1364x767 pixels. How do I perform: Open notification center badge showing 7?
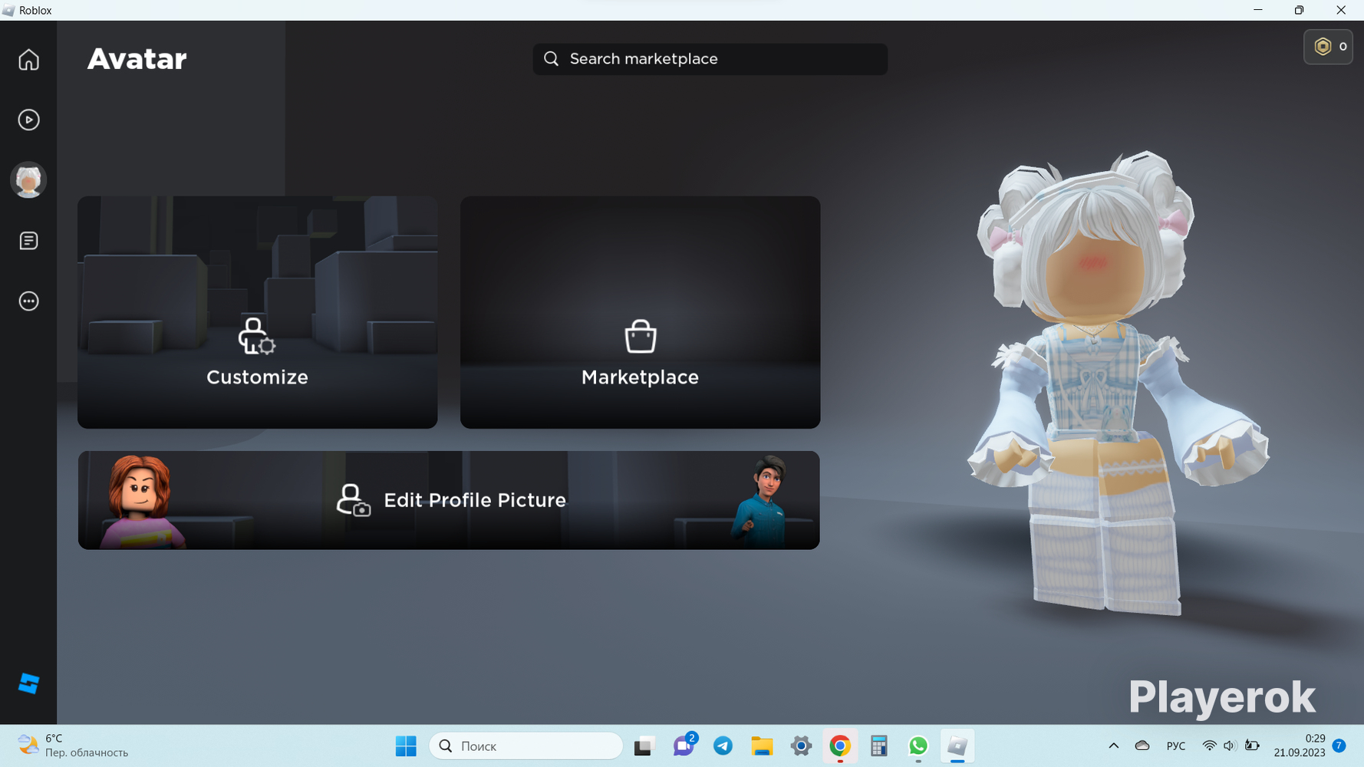1339,746
